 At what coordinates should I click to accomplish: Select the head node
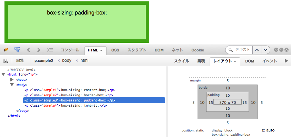click(x=21, y=80)
